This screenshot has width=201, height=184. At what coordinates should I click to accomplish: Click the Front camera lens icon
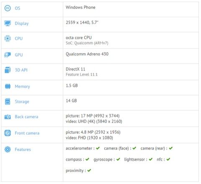tap(8, 133)
